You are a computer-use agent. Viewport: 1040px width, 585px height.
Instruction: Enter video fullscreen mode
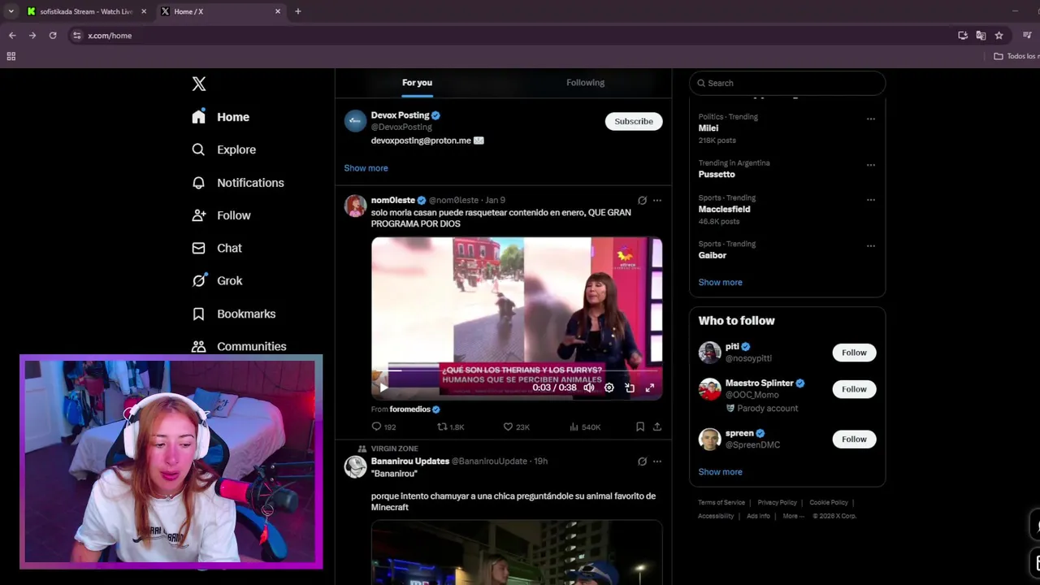coord(649,388)
